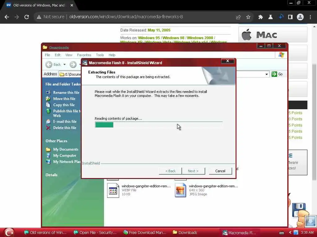Screen dimensions: 317x237
Task: Open My Computer in Other Places
Action: (x=65, y=156)
